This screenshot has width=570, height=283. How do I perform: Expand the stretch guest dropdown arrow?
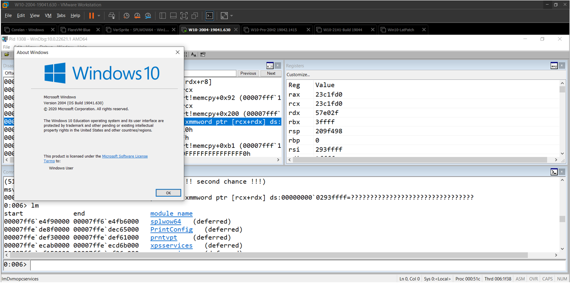coord(232,16)
